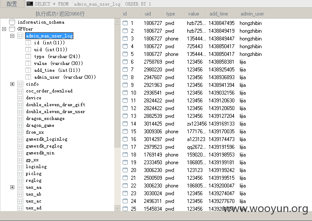The height and width of the screenshot is (221, 312).
Task: Click the terminal icon beside SQL query
Action: click(30, 4)
